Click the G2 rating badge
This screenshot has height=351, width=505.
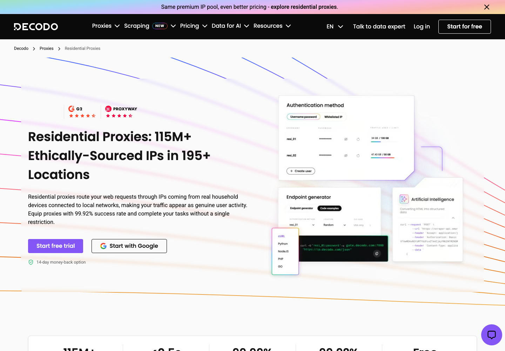[82, 112]
